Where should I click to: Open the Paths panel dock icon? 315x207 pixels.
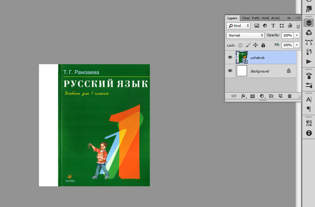(309, 42)
